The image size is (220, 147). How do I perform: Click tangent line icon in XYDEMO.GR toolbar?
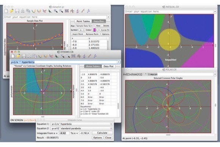click(x=90, y=56)
